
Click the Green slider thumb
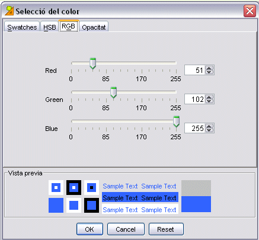[x=113, y=92]
